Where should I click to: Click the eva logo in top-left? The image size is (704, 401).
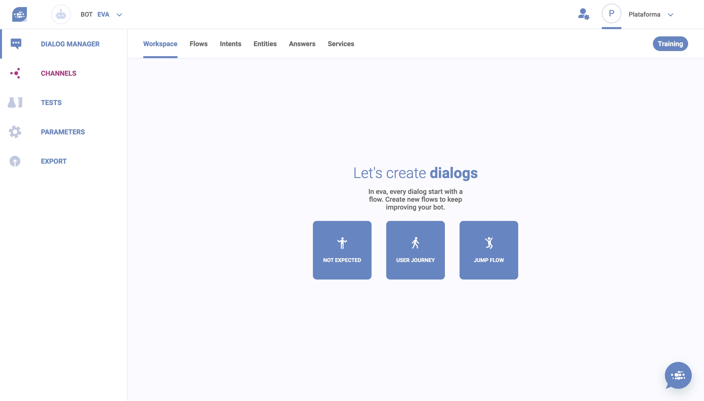(19, 14)
